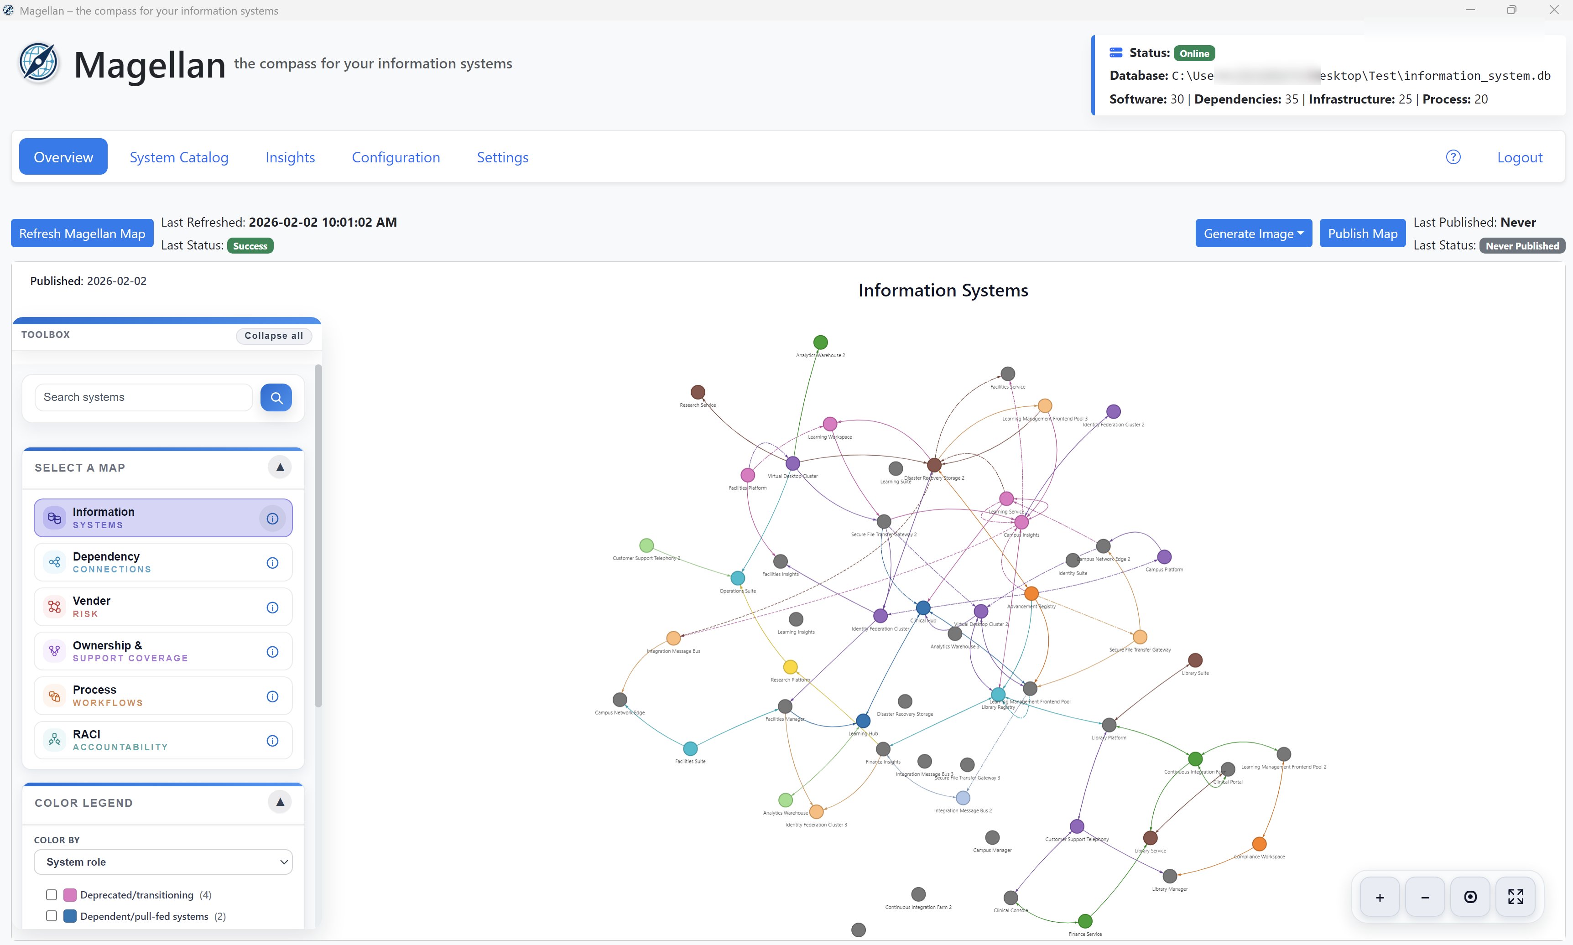1573x945 pixels.
Task: Open info icon for RACI Accountability map
Action: point(272,741)
